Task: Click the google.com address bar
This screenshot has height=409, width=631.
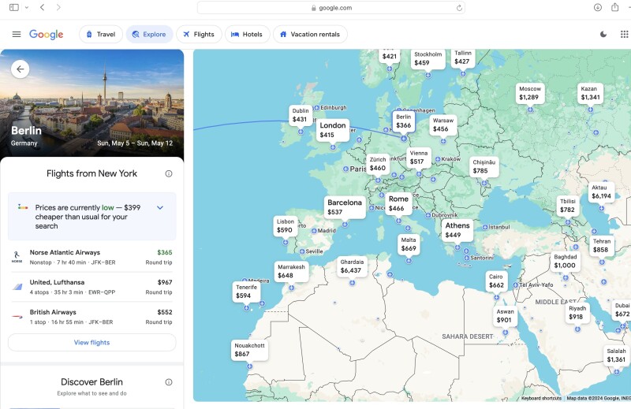Action: point(331,8)
